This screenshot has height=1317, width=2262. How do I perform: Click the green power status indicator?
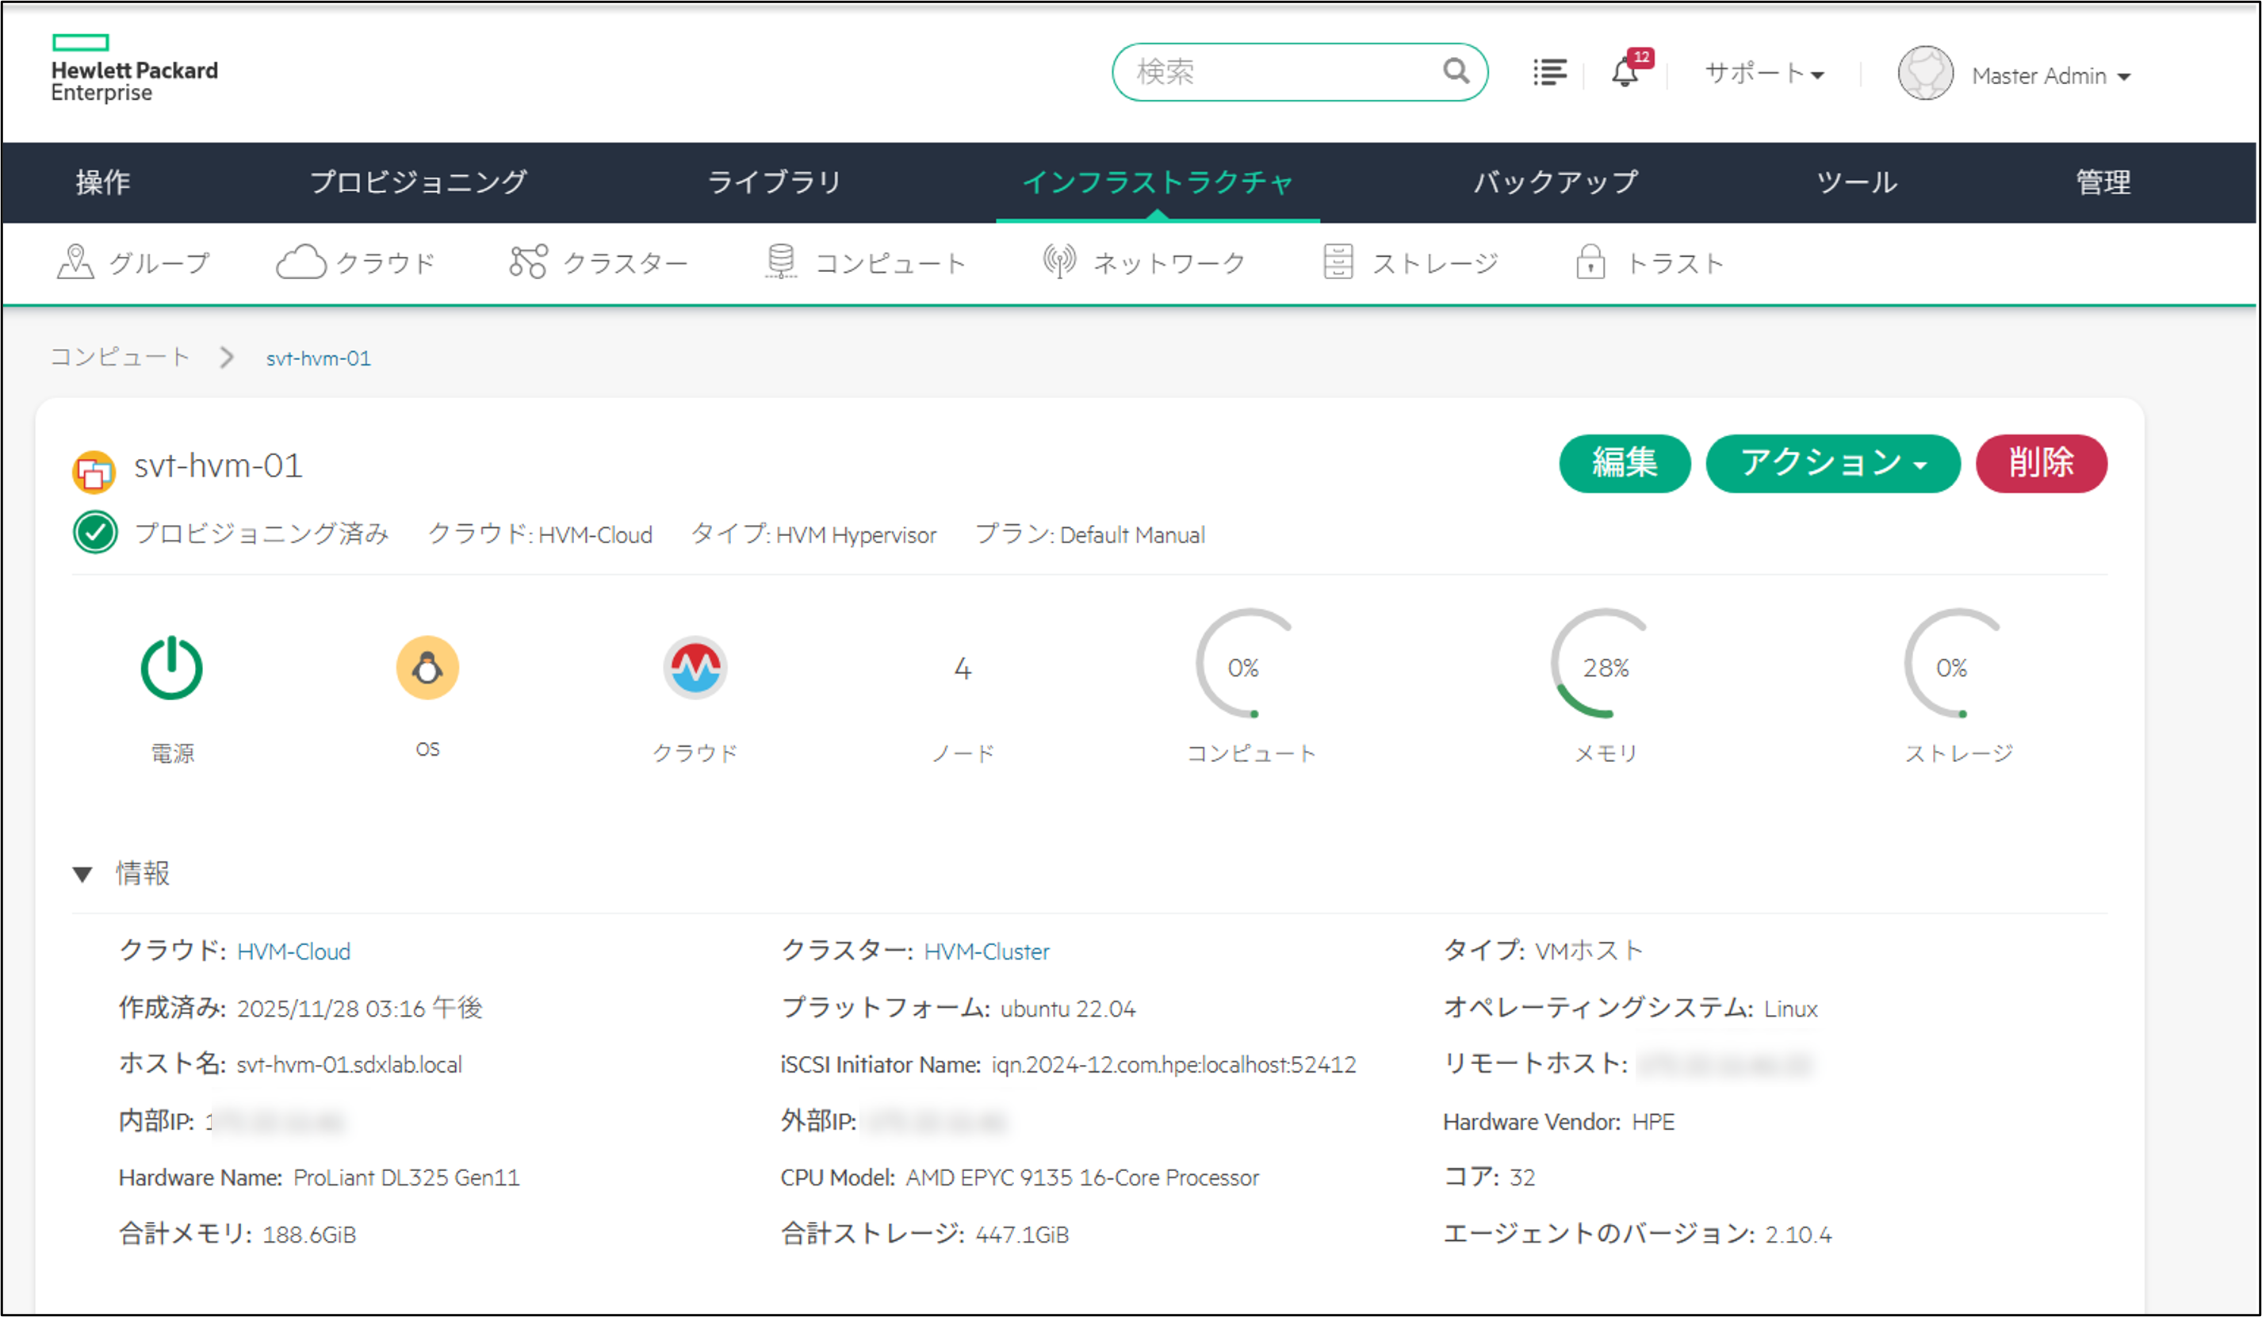171,666
